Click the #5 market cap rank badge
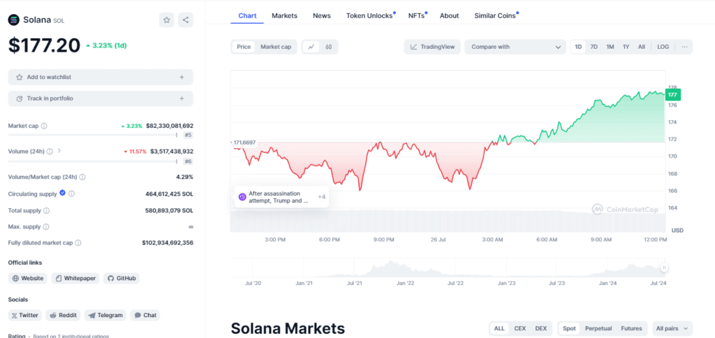Viewport: 715px width, 338px height. [x=187, y=135]
